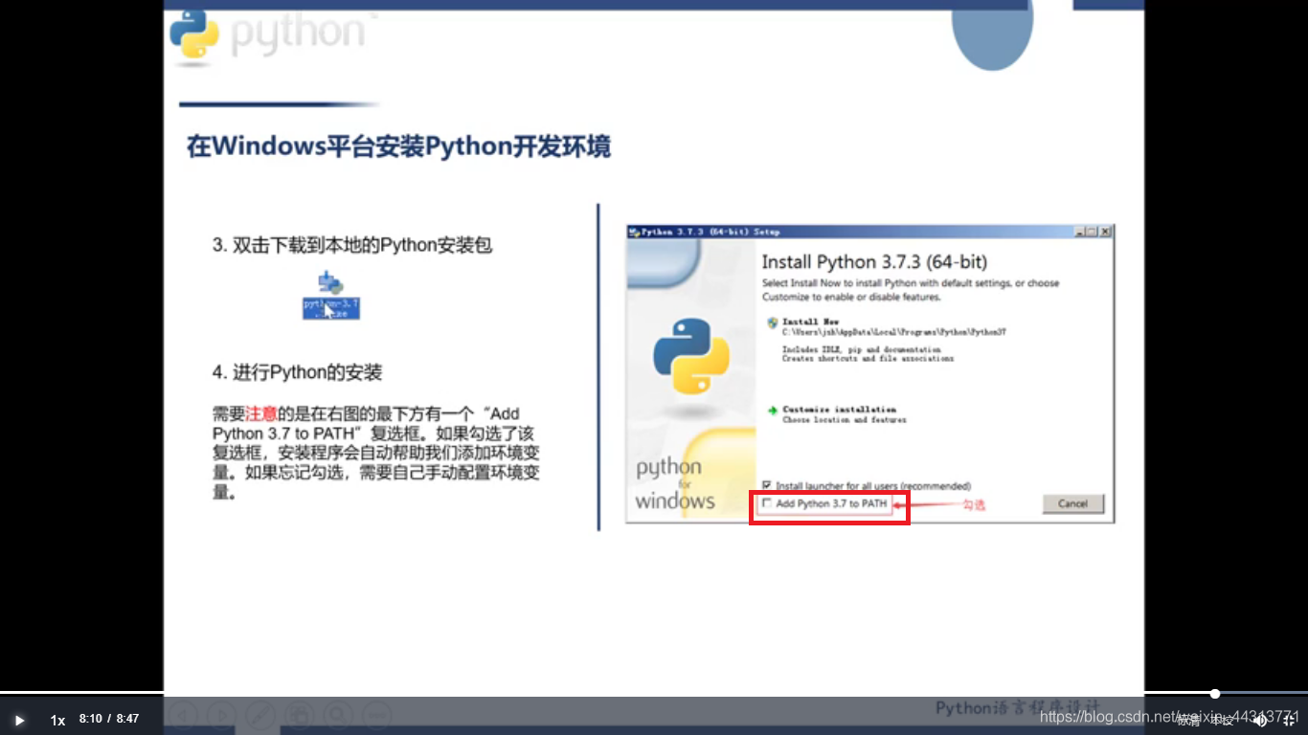Enter fullscreen mode with the fullscreen icon
This screenshot has width=1308, height=735.
(x=1289, y=721)
